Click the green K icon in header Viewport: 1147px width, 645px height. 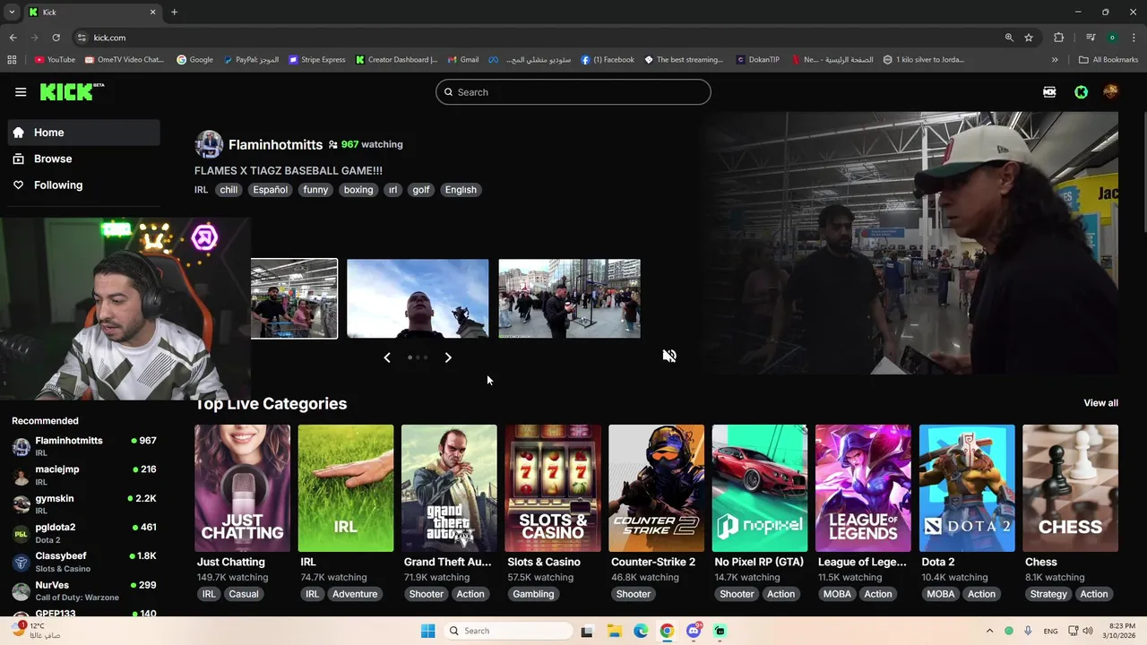click(x=1081, y=92)
